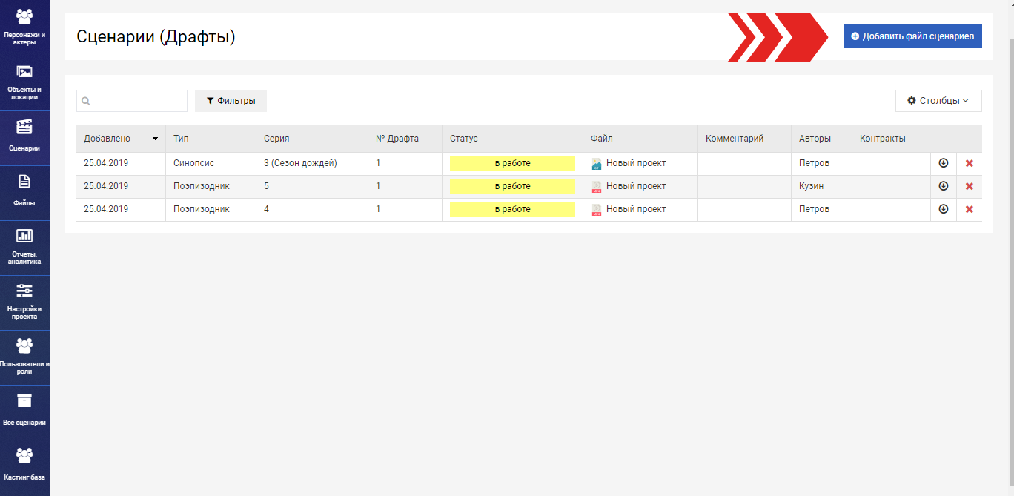Click Добавить файл сценариев button
The image size is (1014, 496).
[x=912, y=36]
